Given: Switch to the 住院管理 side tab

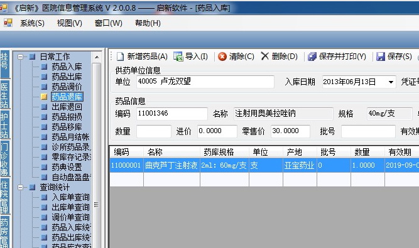Looking at the screenshot, I should pos(4,197).
